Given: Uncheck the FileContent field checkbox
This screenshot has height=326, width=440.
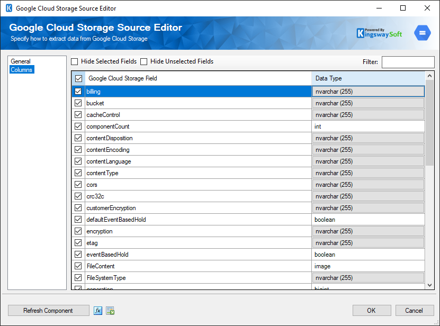Looking at the screenshot, I should [x=78, y=266].
